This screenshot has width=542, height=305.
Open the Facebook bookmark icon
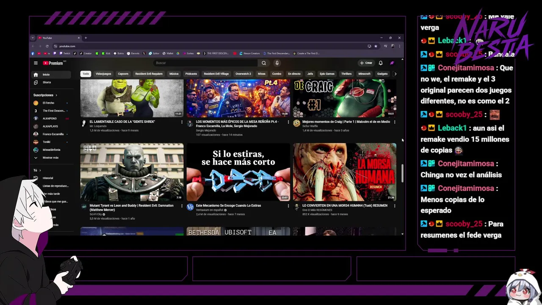[x=33, y=53]
